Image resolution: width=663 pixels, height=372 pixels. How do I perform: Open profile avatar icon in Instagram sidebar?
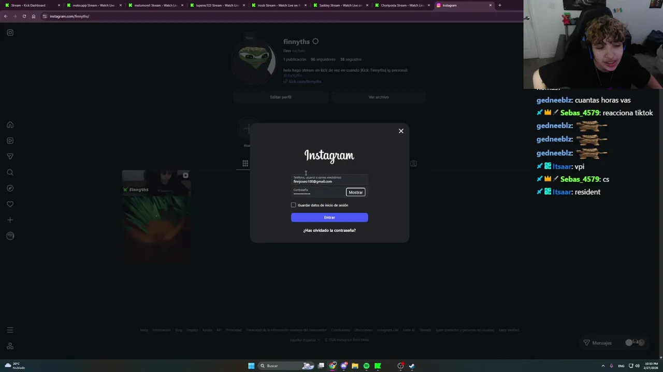pos(10,236)
